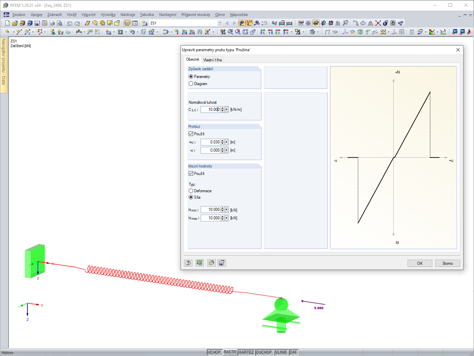The width and height of the screenshot is (474, 356).
Task: Click the Print icon in main toolbar
Action: (52, 23)
